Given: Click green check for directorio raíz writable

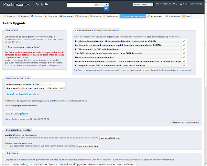Looking at the screenshot, I should tap(184, 45).
